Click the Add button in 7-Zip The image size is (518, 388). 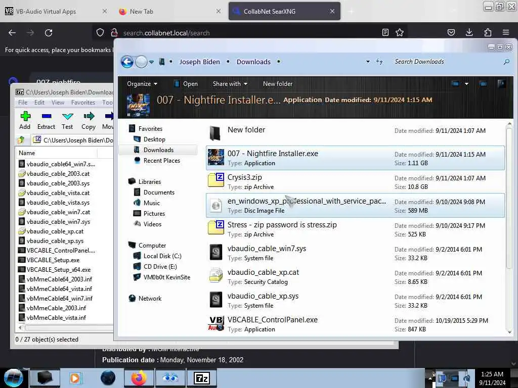[25, 120]
